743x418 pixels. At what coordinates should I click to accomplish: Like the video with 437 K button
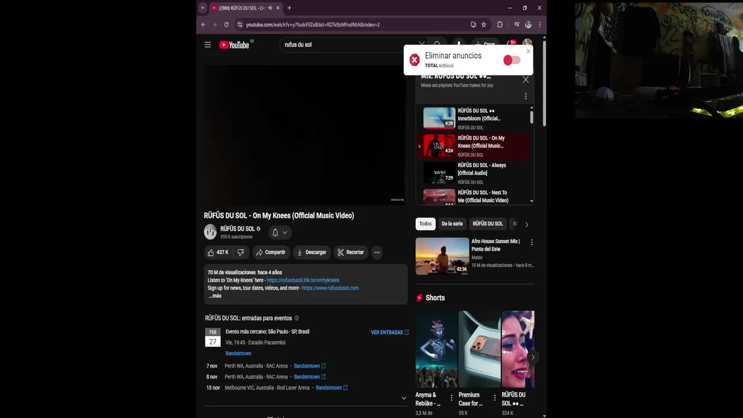(x=218, y=252)
